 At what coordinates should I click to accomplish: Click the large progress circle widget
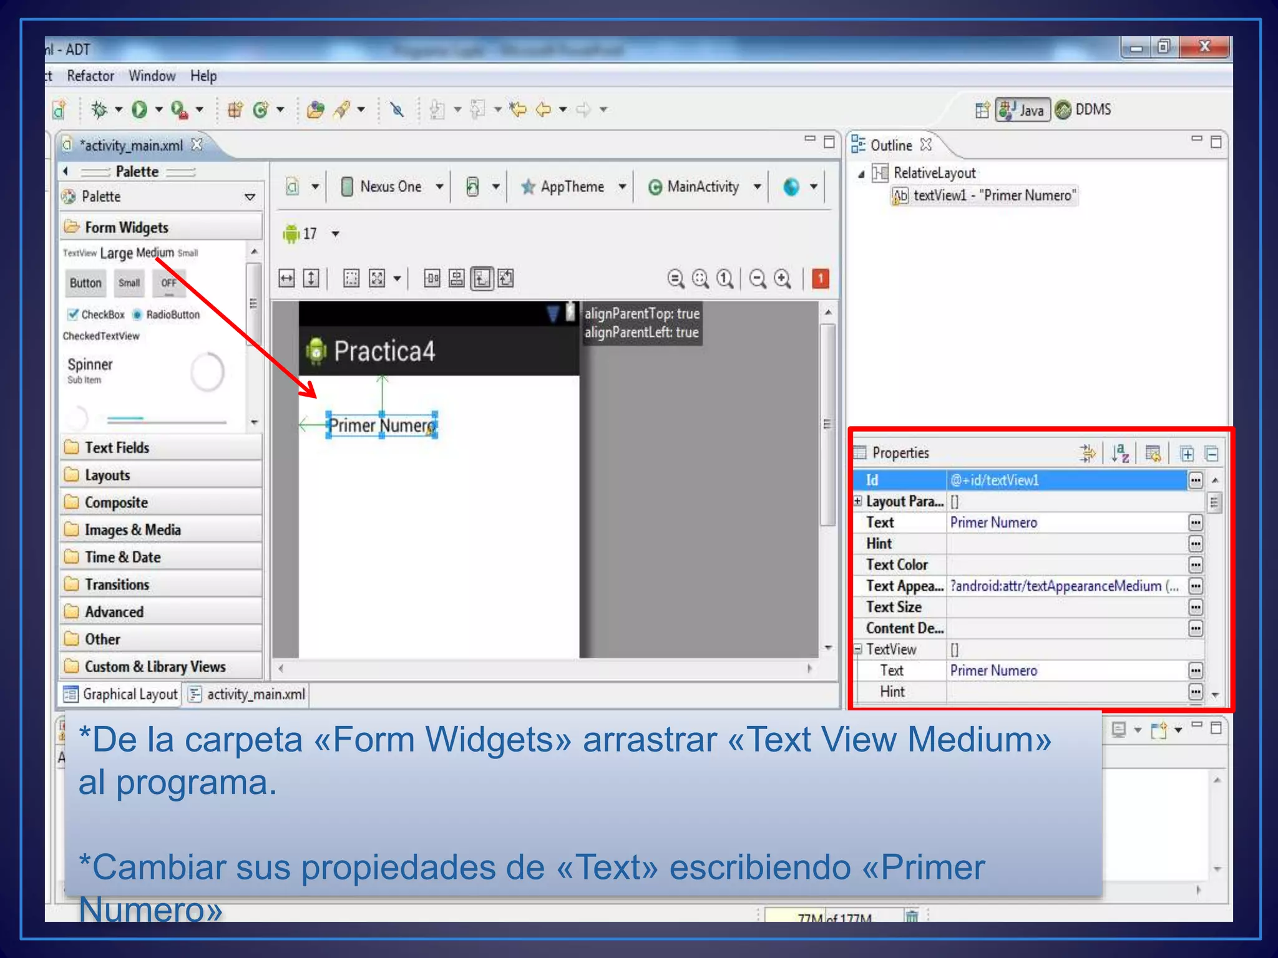click(x=207, y=372)
